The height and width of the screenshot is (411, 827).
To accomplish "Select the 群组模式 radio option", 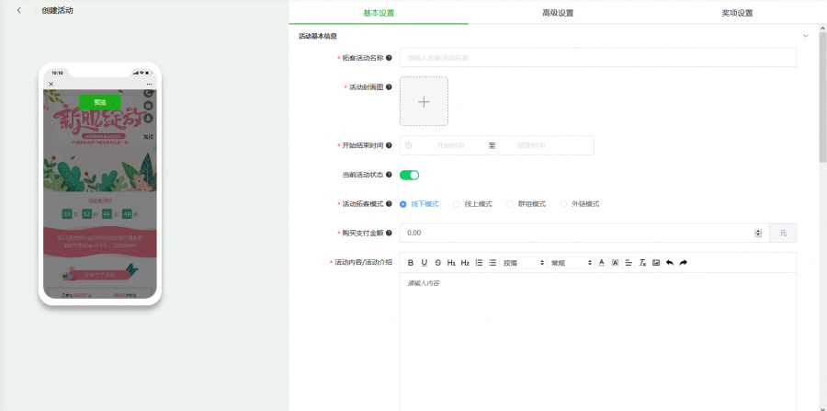I will (510, 204).
